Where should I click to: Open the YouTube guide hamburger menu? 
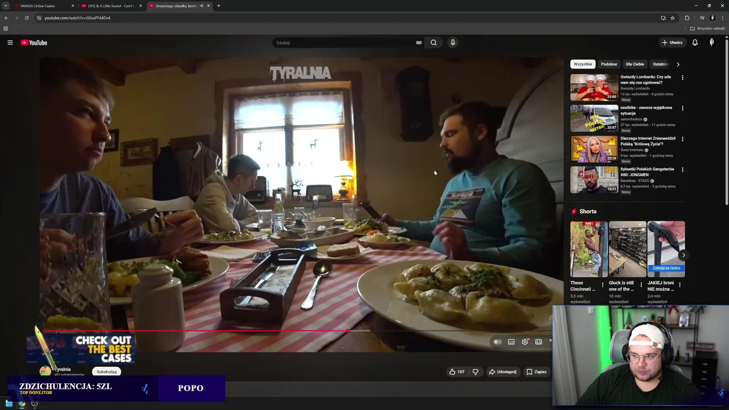[x=10, y=43]
